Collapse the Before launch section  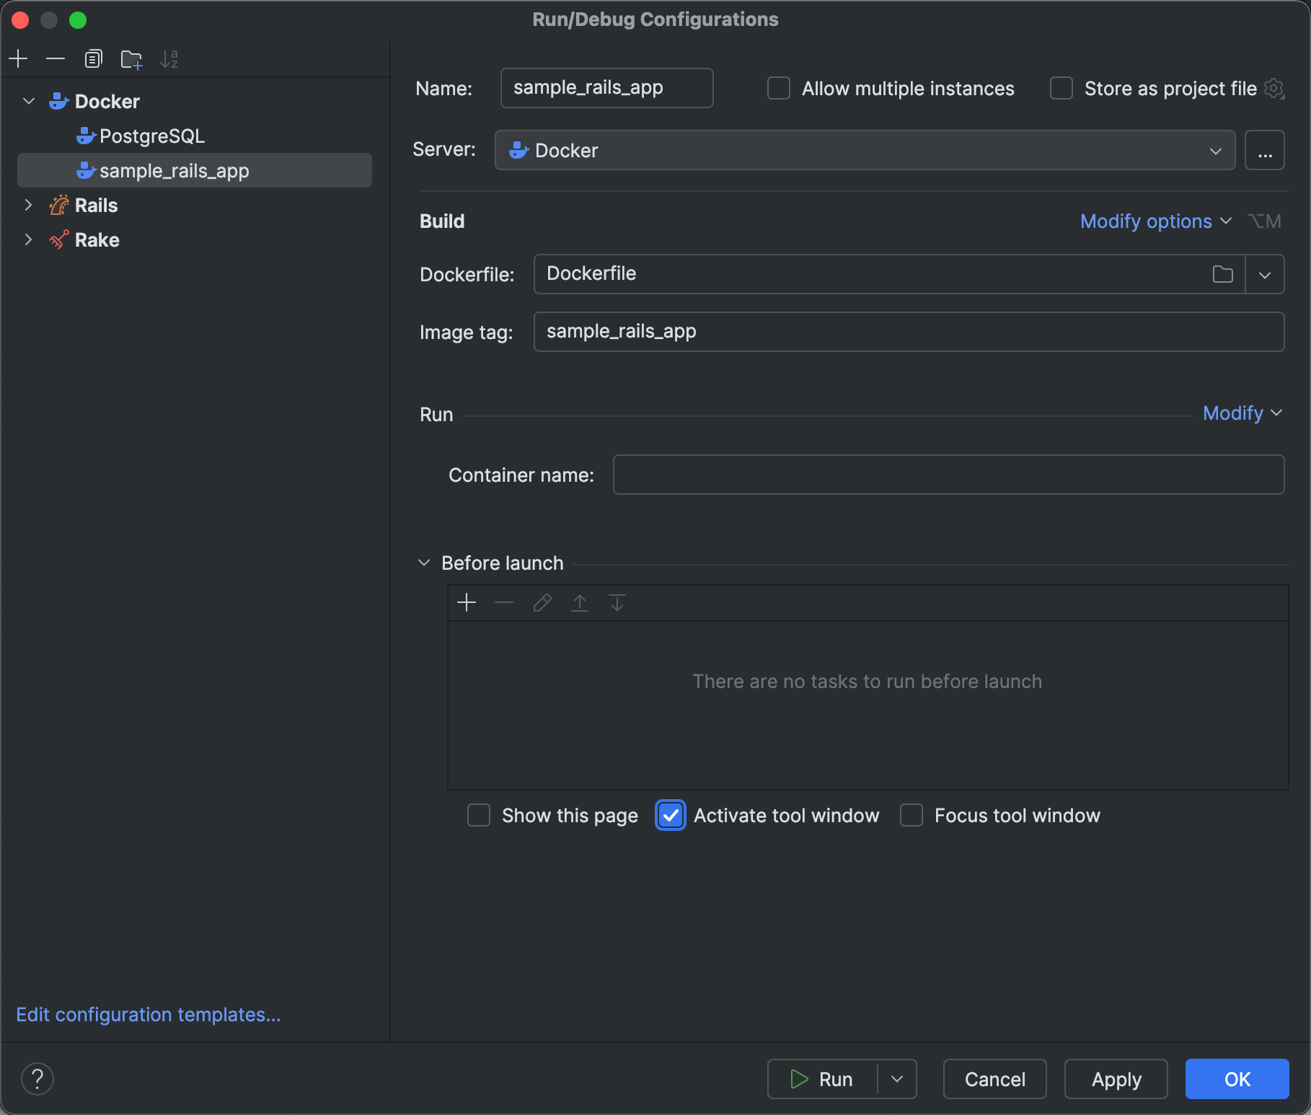pyautogui.click(x=424, y=563)
